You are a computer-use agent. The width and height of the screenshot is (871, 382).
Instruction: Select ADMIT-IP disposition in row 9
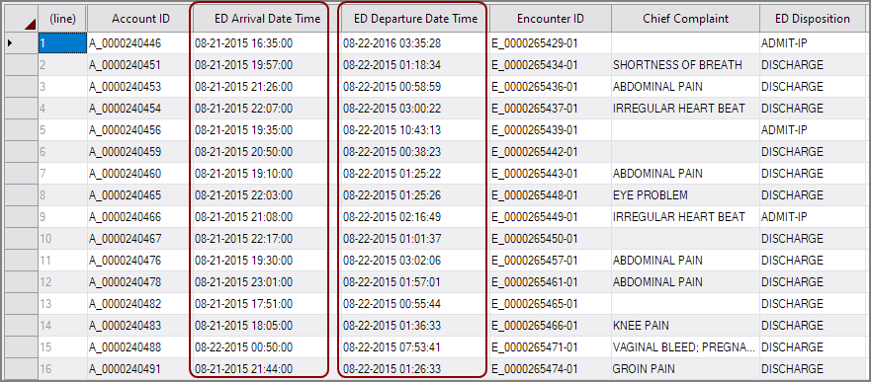(812, 217)
